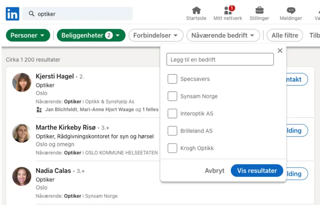Click Vis resultater button
The image size is (320, 205).
[257, 171]
